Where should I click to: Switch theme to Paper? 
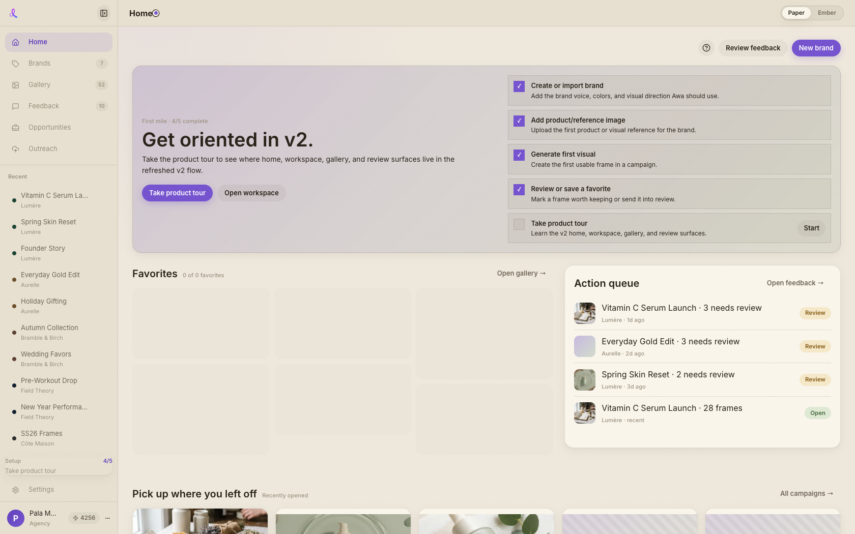[796, 13]
